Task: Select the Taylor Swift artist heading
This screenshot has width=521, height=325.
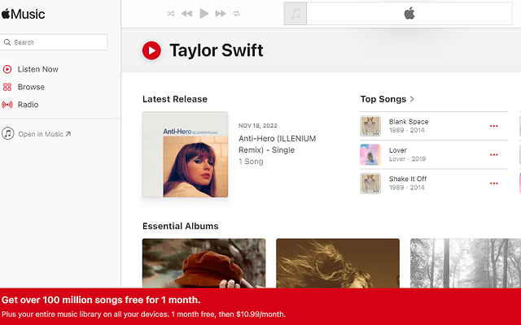Action: 217,50
